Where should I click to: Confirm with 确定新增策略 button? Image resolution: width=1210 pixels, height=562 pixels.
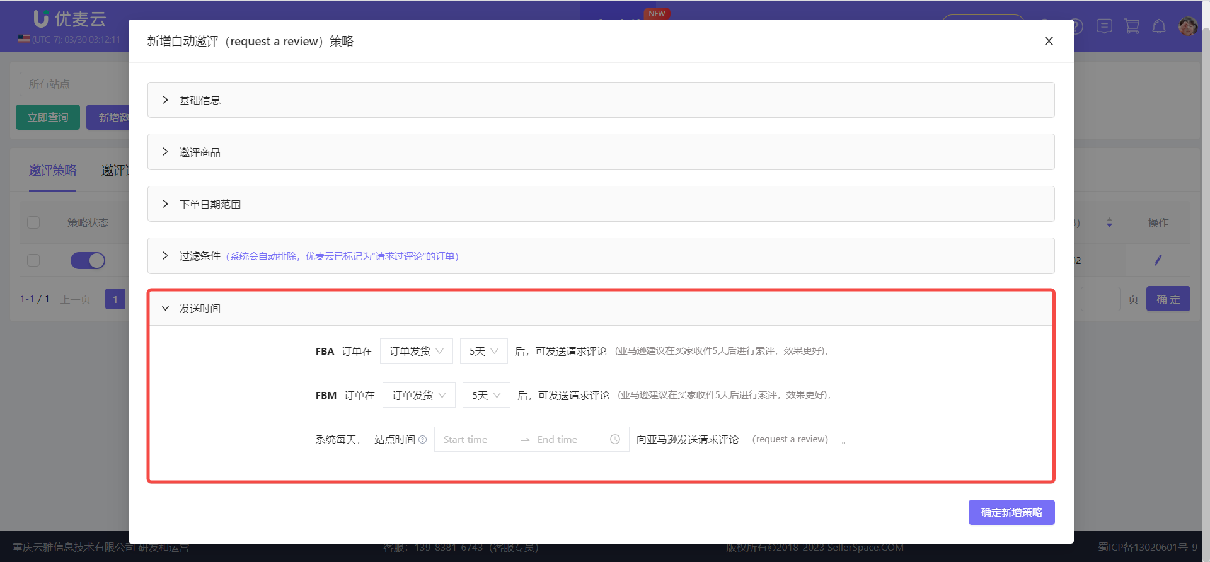(x=1011, y=512)
